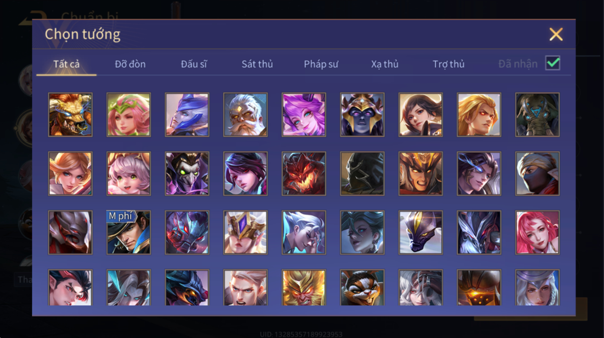This screenshot has width=604, height=338.
Task: Select the Tất cả tab
Action: tap(66, 64)
